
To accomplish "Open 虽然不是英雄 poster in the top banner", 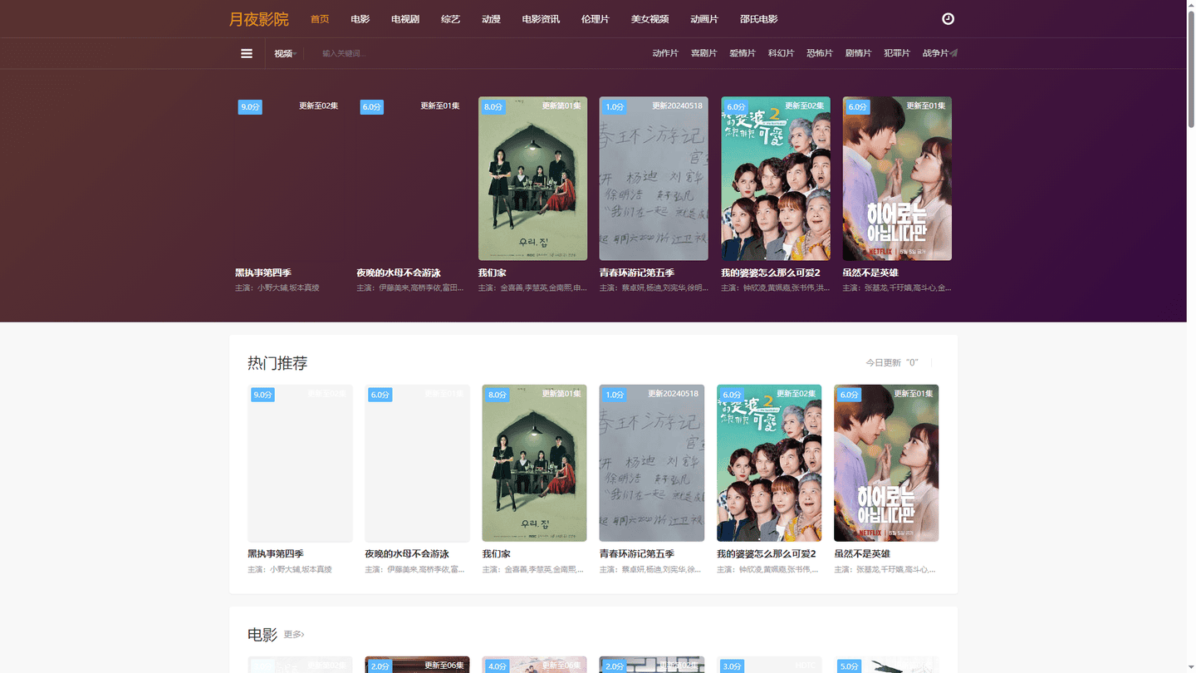I will click(x=897, y=179).
